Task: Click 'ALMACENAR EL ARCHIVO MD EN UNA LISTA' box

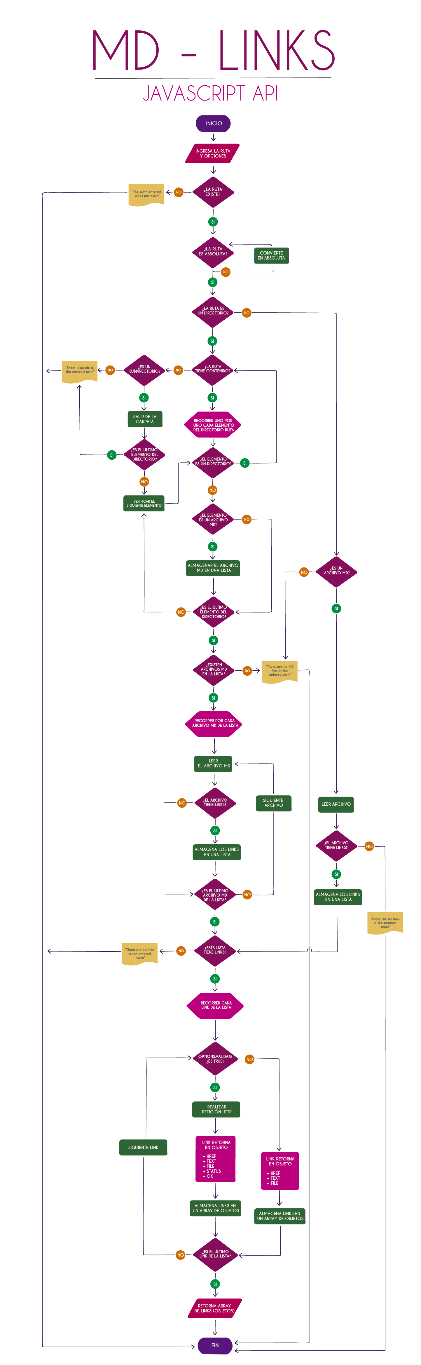Action: pyautogui.click(x=213, y=568)
